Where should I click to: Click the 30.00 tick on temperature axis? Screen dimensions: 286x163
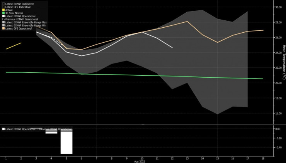coord(278,7)
